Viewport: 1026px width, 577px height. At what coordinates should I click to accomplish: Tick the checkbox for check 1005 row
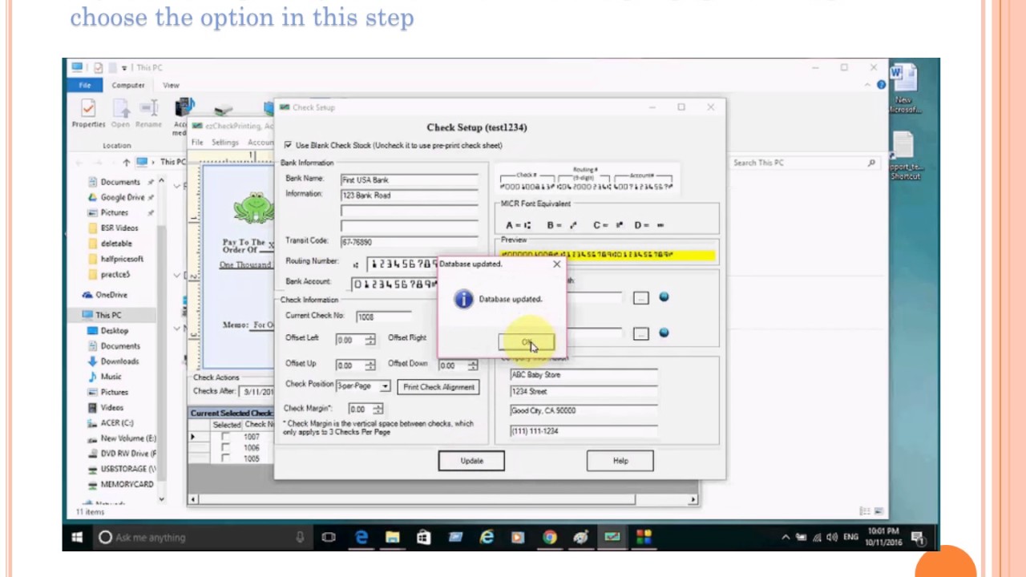point(225,458)
